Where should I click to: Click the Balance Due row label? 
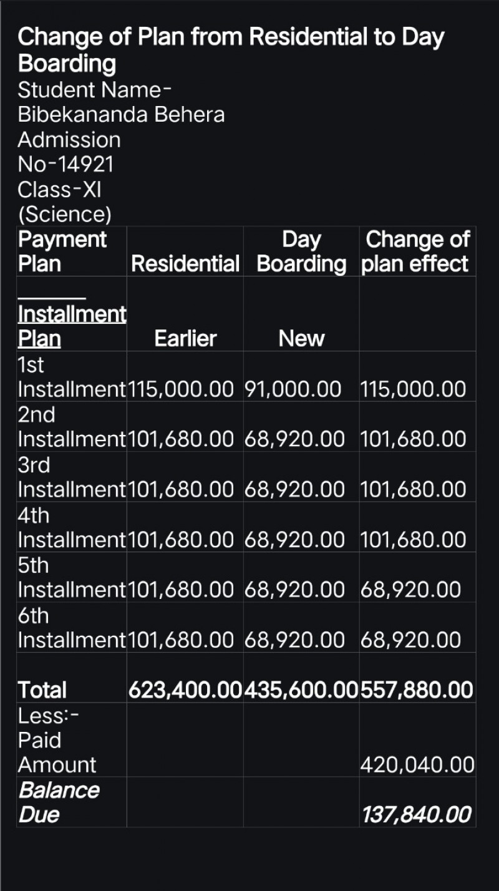coord(59,802)
